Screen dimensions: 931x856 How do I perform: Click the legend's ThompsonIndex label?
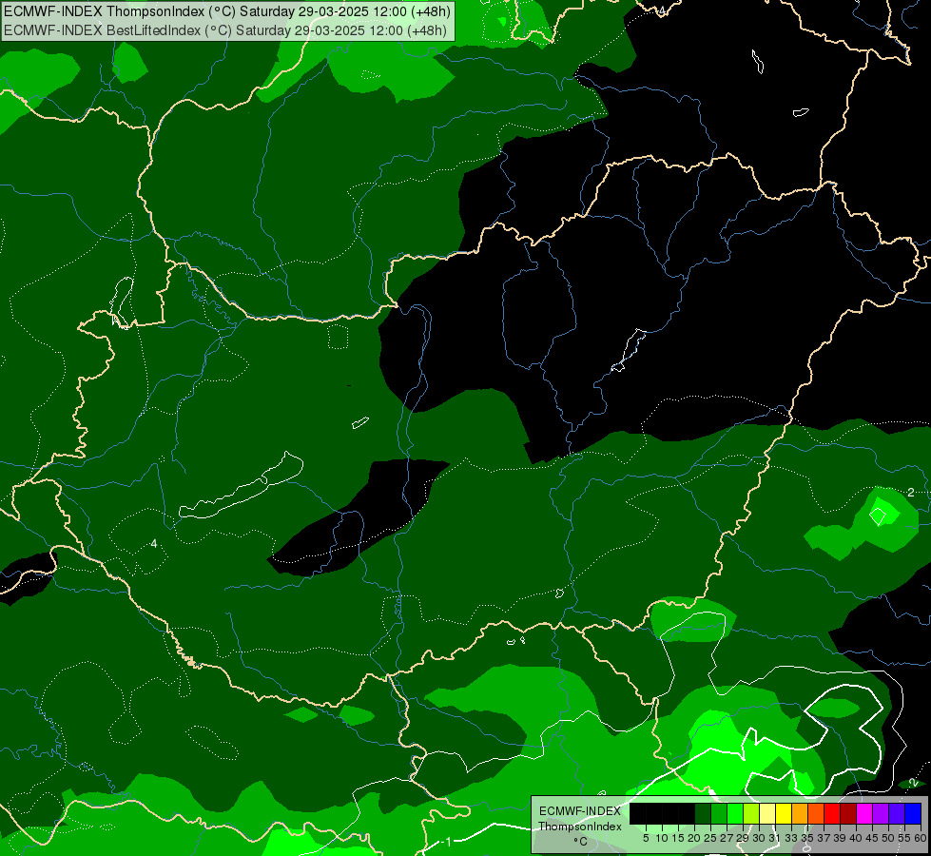point(580,827)
